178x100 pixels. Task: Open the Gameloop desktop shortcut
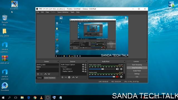pos(5,87)
